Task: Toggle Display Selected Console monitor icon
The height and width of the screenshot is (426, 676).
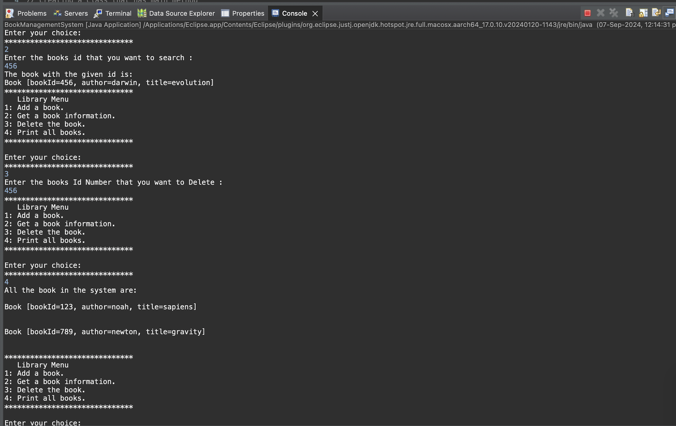Action: 669,13
